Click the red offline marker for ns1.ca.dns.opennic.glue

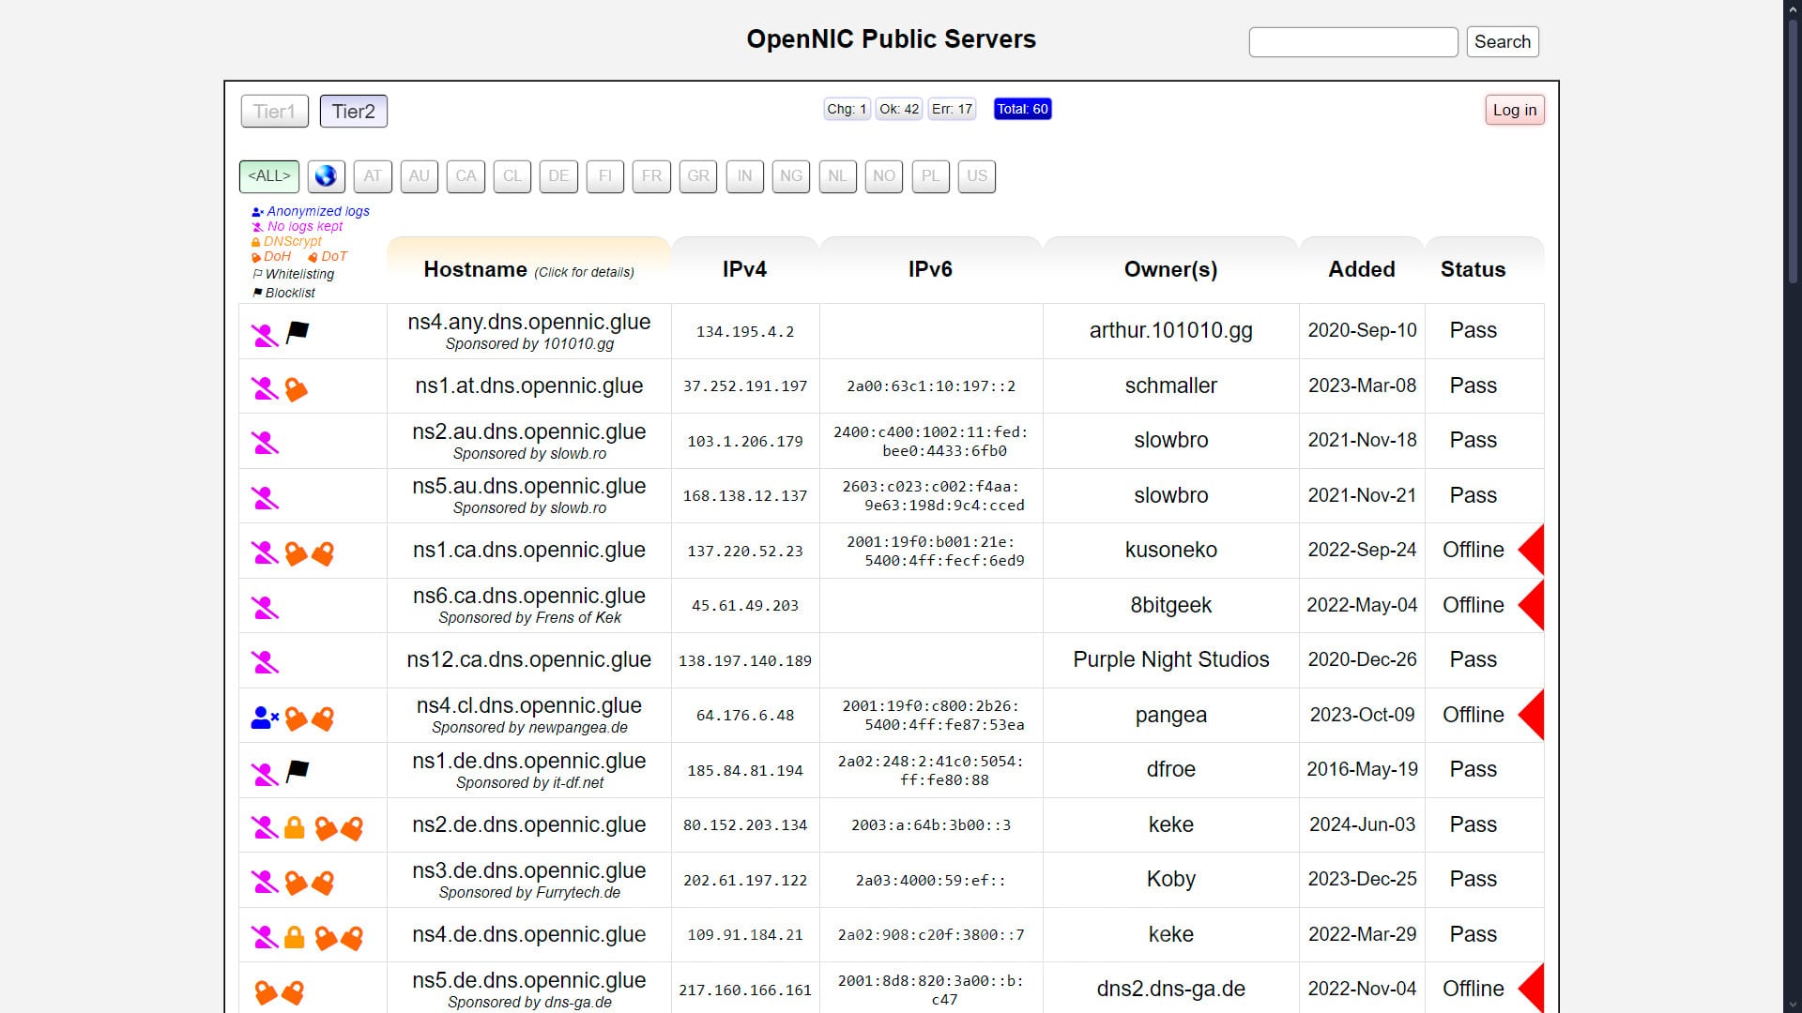(x=1531, y=551)
